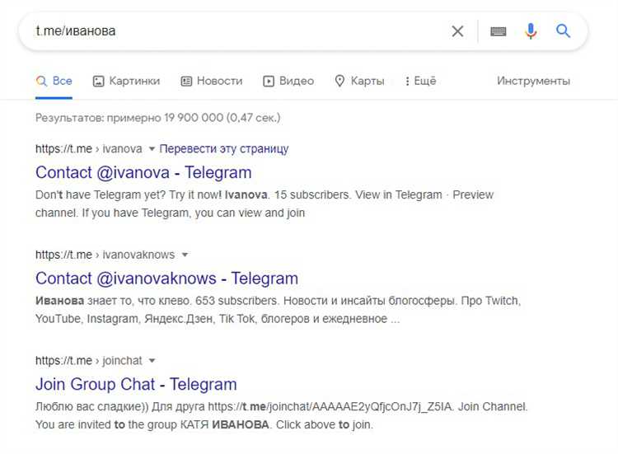
Task: Clear the search box with the X icon
Action: pos(457,31)
